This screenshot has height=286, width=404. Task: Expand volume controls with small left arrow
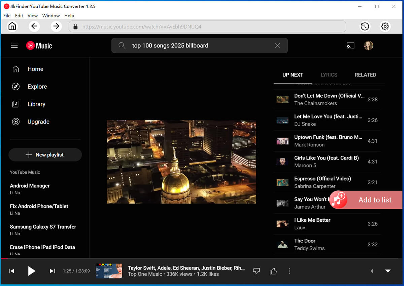coord(372,271)
